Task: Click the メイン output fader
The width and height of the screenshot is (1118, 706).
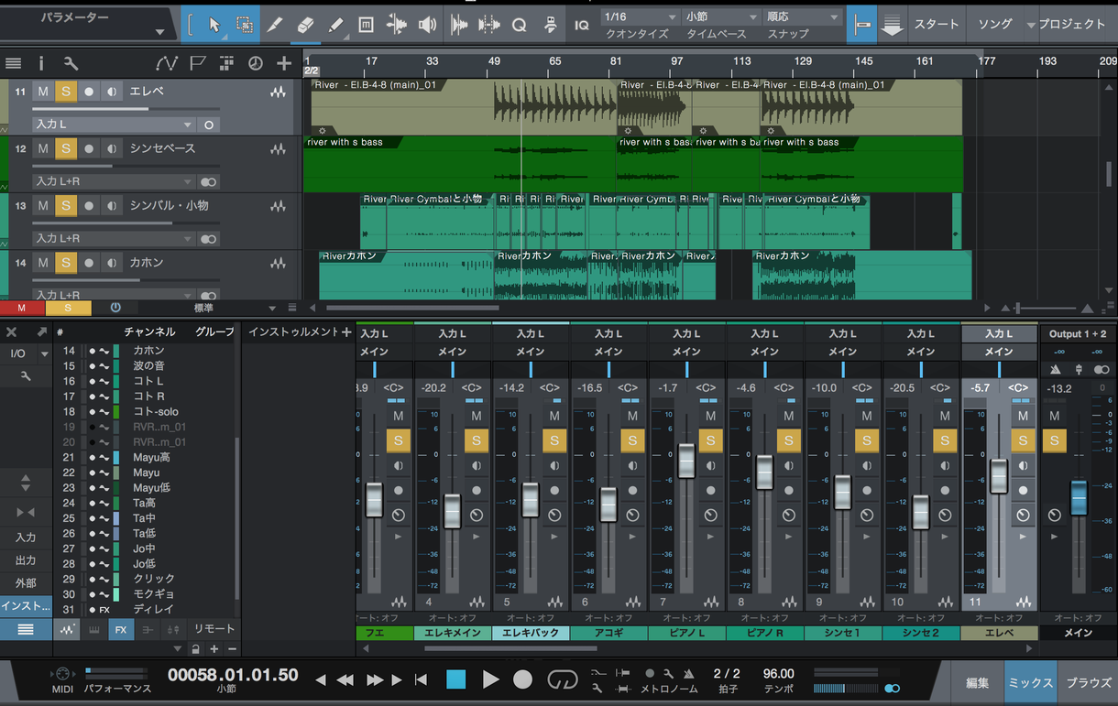Action: (x=1079, y=496)
